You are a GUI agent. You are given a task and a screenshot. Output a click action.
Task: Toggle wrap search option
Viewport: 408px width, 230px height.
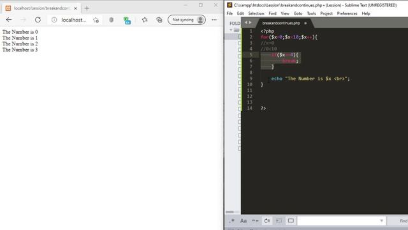[x=267, y=221]
